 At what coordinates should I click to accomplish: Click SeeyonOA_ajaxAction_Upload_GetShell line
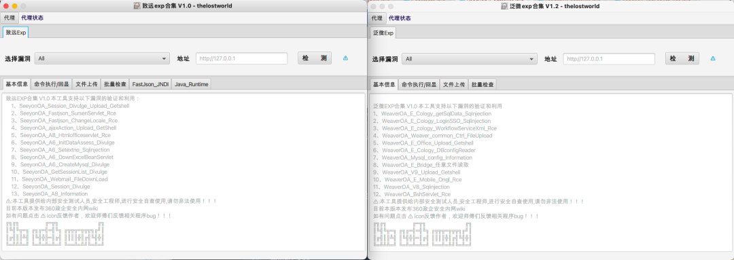click(65, 128)
